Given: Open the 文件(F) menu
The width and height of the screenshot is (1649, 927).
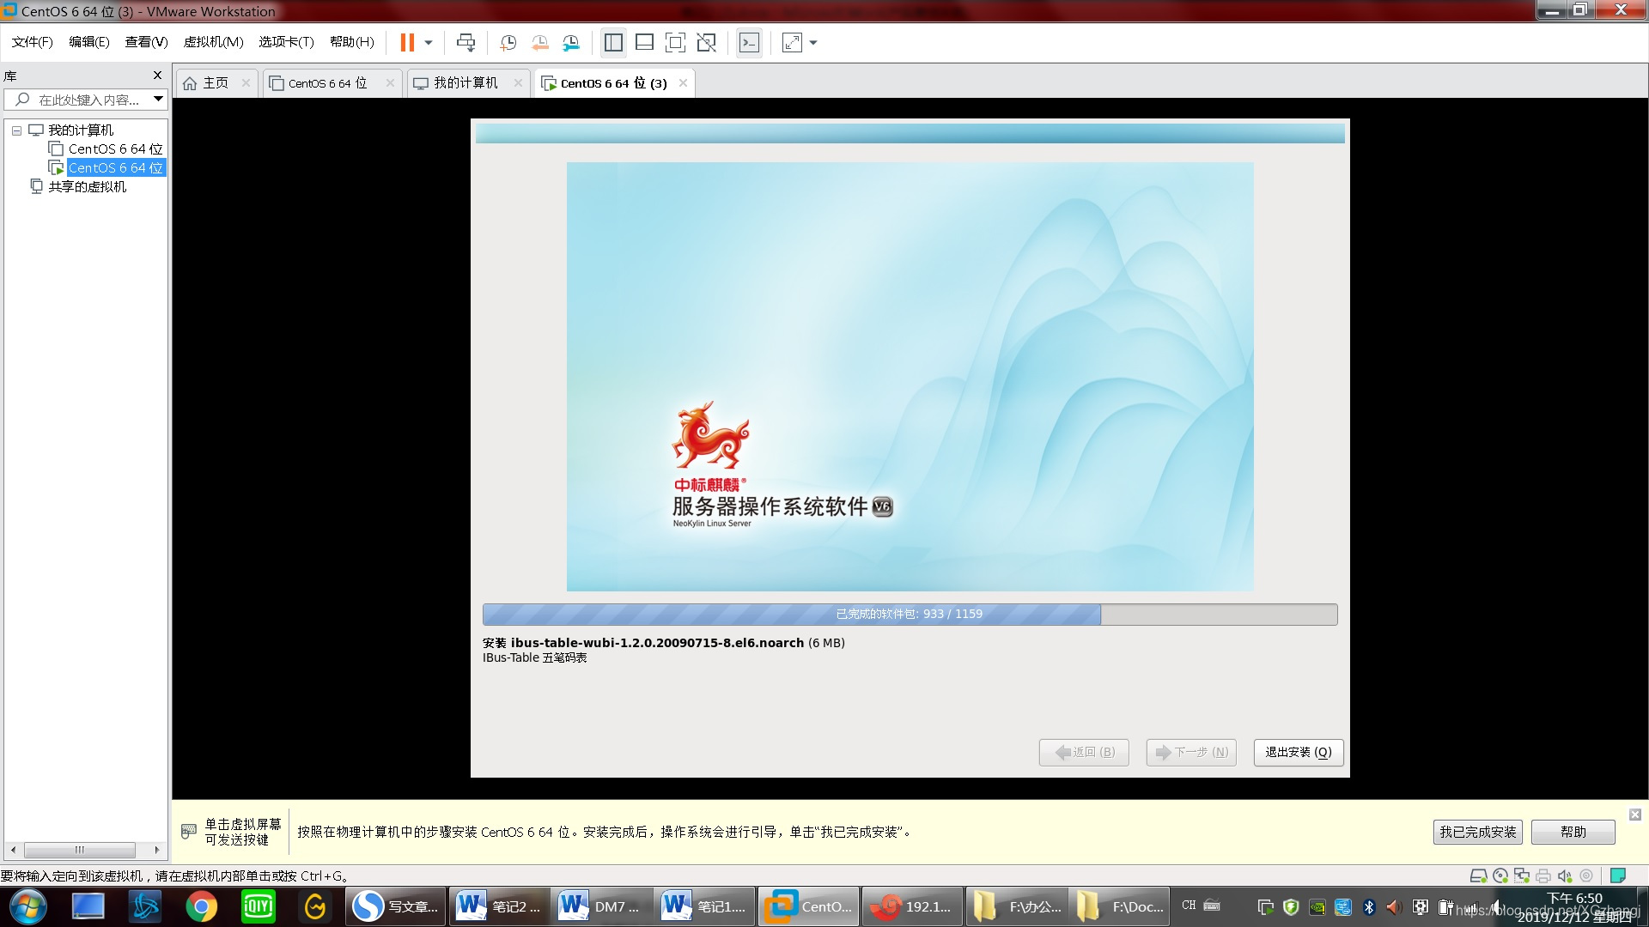Looking at the screenshot, I should pyautogui.click(x=33, y=42).
